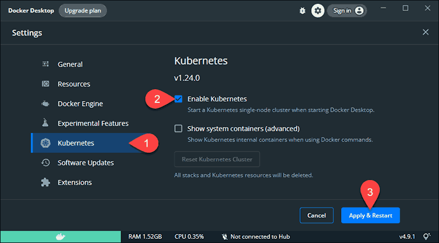Click the Resources icon in sidebar
Viewport: 439px width, 243px height.
tap(46, 84)
